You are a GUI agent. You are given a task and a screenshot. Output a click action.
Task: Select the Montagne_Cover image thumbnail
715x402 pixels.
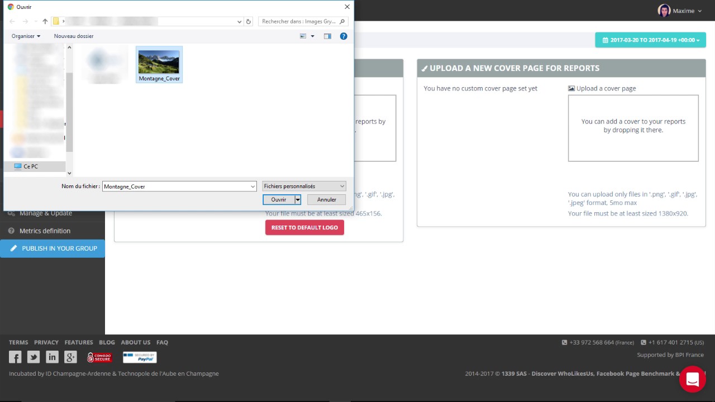pyautogui.click(x=159, y=65)
